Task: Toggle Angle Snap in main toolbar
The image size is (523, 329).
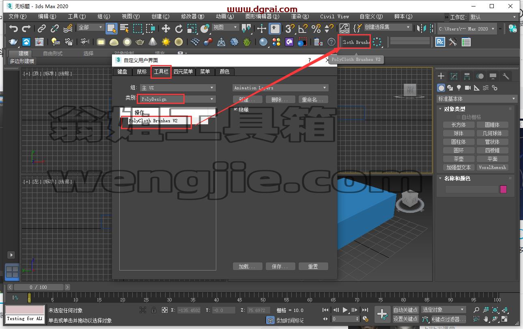Action: tap(303, 28)
